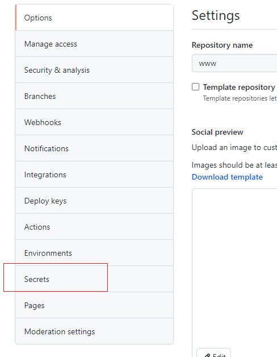Click the Template repository label text
Image resolution: width=277 pixels, height=357 pixels.
point(239,87)
